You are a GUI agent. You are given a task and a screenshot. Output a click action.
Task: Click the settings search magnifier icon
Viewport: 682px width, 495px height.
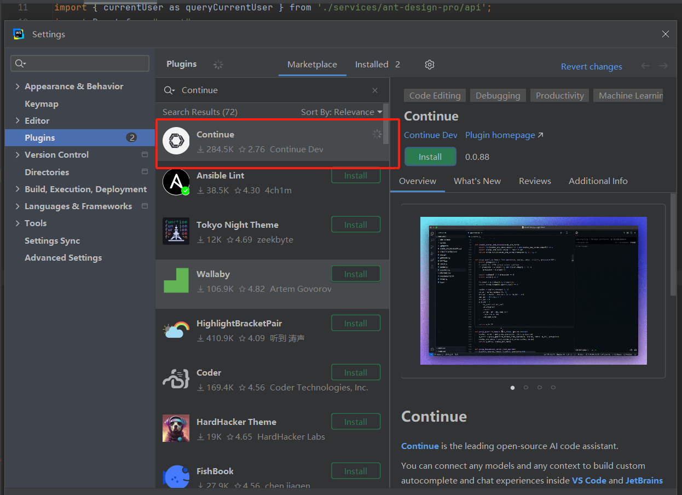tap(21, 64)
